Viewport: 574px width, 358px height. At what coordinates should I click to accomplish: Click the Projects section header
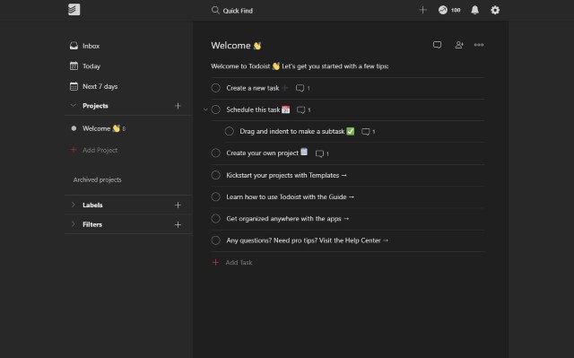tap(95, 106)
